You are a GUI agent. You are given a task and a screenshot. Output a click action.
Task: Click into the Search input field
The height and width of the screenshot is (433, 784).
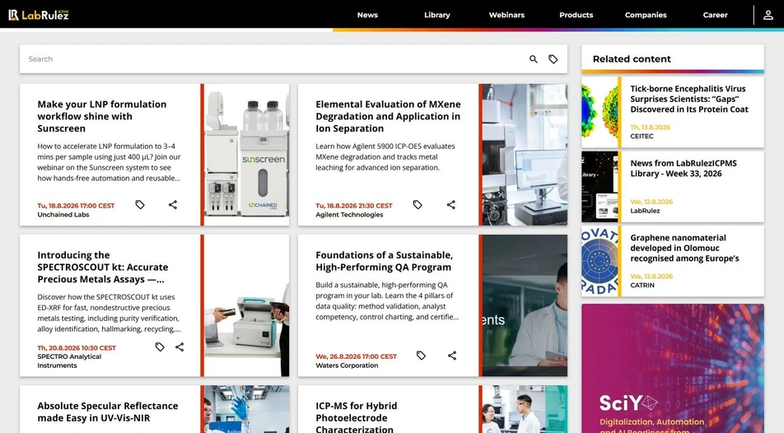(275, 59)
